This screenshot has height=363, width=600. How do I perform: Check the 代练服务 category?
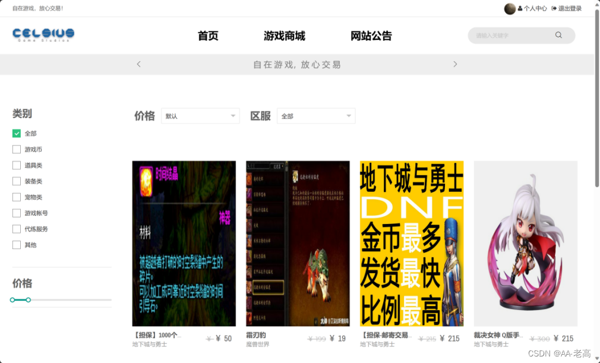[17, 229]
